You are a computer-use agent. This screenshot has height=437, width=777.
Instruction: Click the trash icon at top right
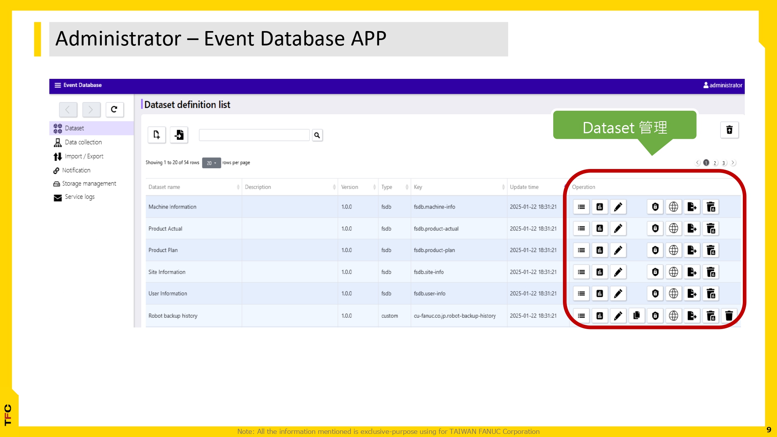pyautogui.click(x=730, y=130)
